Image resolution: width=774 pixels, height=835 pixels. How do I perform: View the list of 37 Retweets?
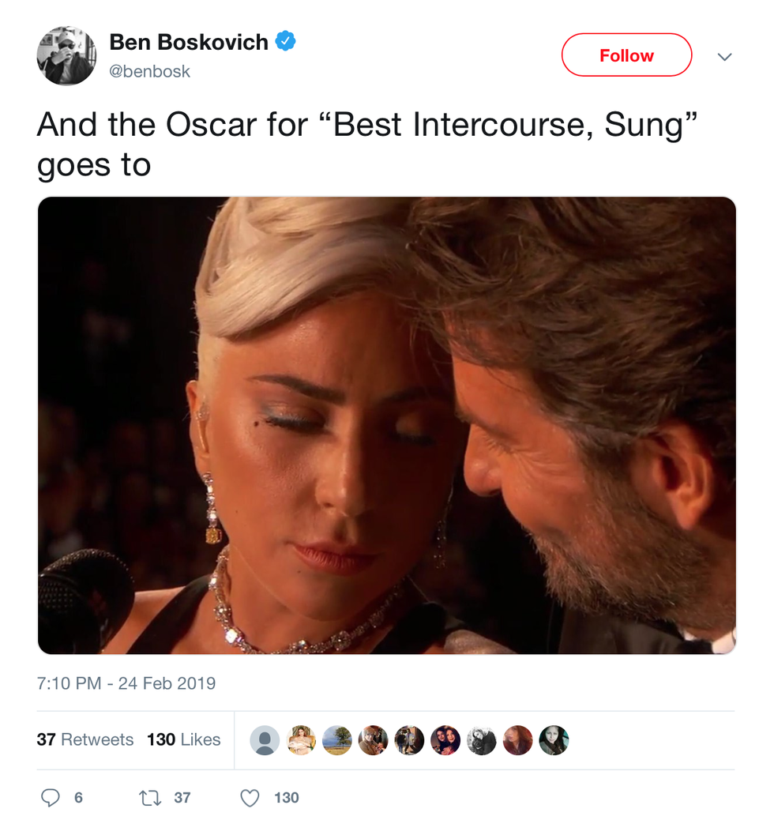(x=85, y=740)
